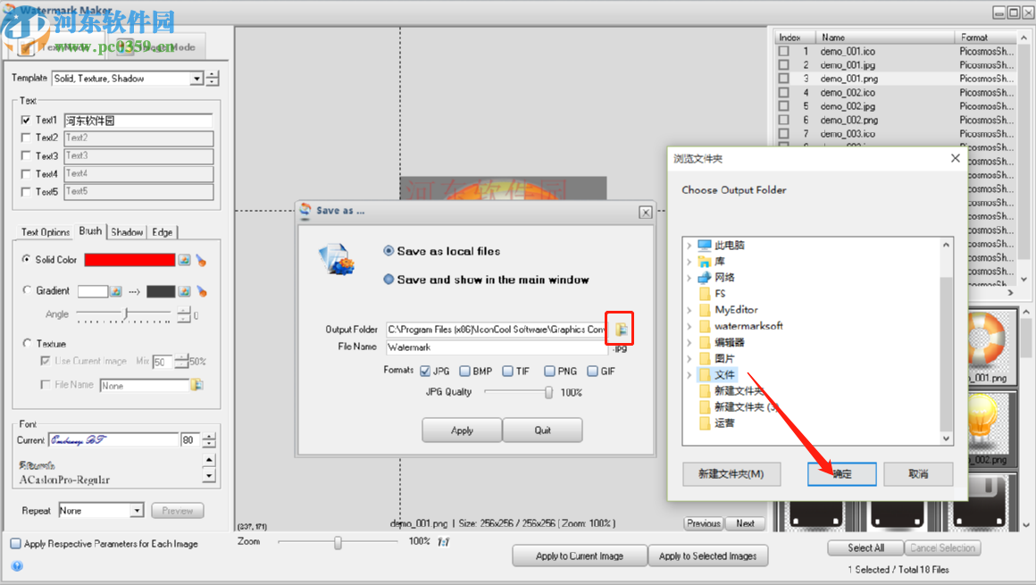Click the Output Folder browse icon
The height and width of the screenshot is (585, 1036).
point(621,329)
